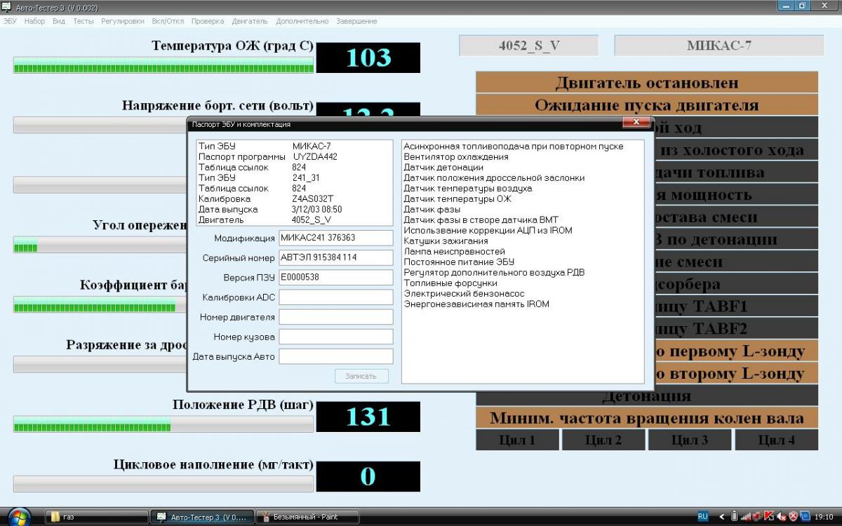Click the МИКАС-7 label box at top right
Screen dimensions: 842x526
(x=719, y=46)
